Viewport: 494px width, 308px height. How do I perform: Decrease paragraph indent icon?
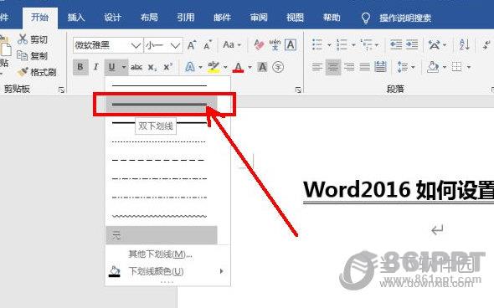coord(396,45)
